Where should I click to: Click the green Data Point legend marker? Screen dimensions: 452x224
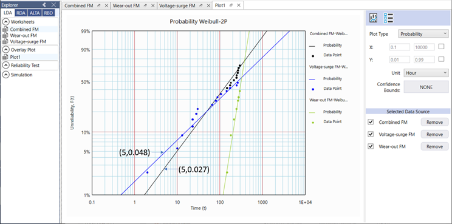tap(313, 123)
